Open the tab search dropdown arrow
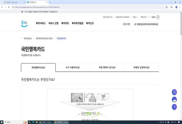Screen dimensions: 182x124 [2, 2]
